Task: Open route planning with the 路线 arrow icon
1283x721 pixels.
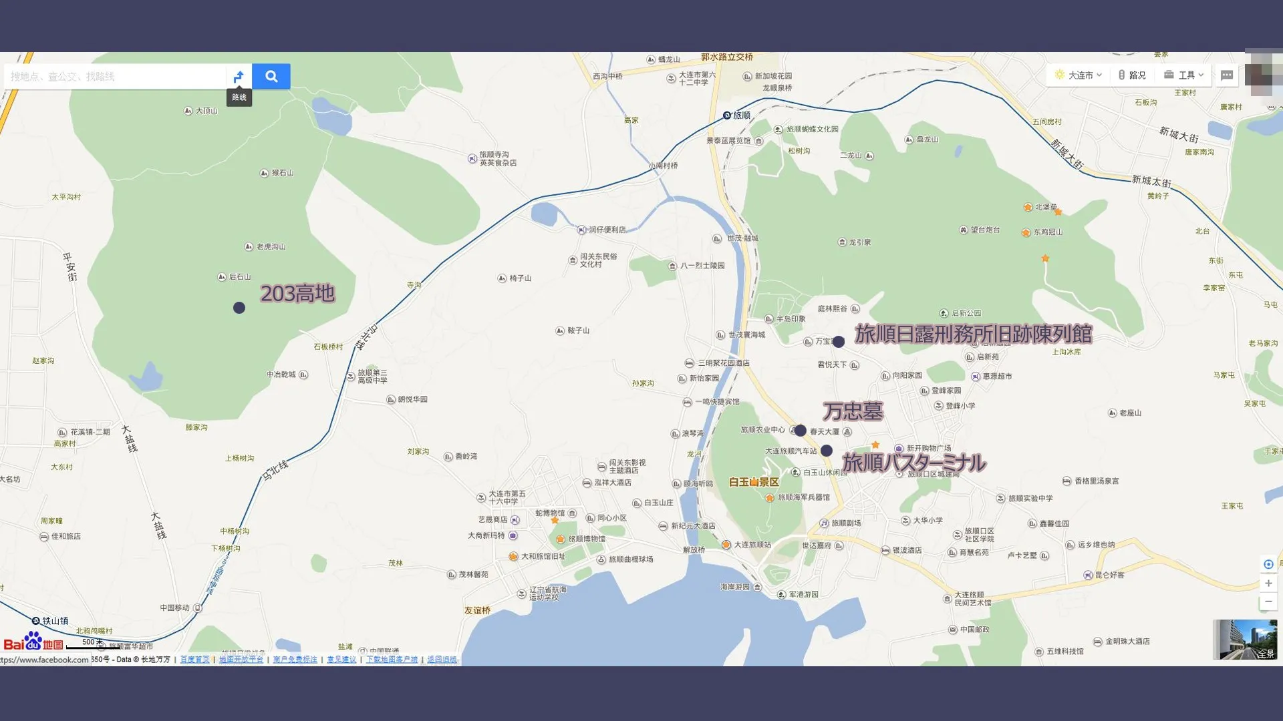Action: pos(239,76)
